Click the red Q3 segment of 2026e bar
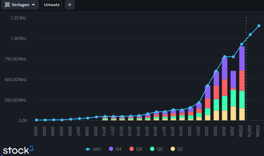Screen dimensions: 264x156 [242, 81]
